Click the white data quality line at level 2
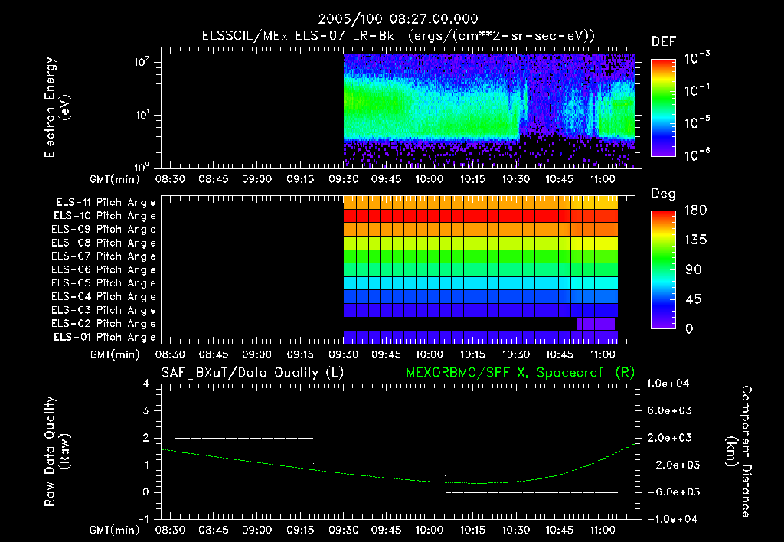784x542 pixels. pyautogui.click(x=244, y=438)
